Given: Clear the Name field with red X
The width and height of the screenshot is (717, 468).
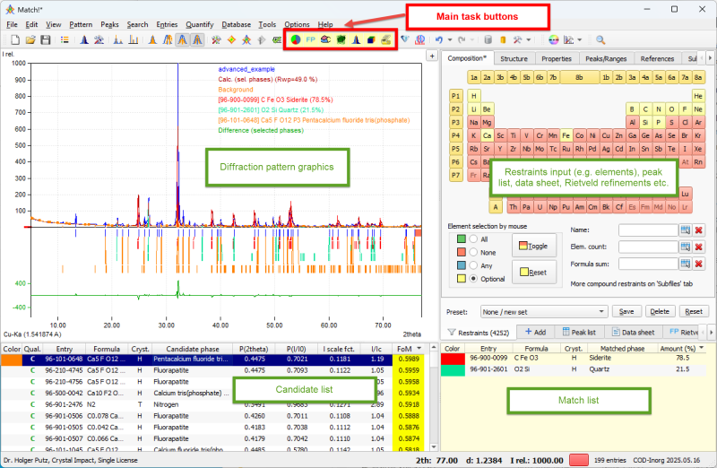Looking at the screenshot, I should pyautogui.click(x=699, y=230).
